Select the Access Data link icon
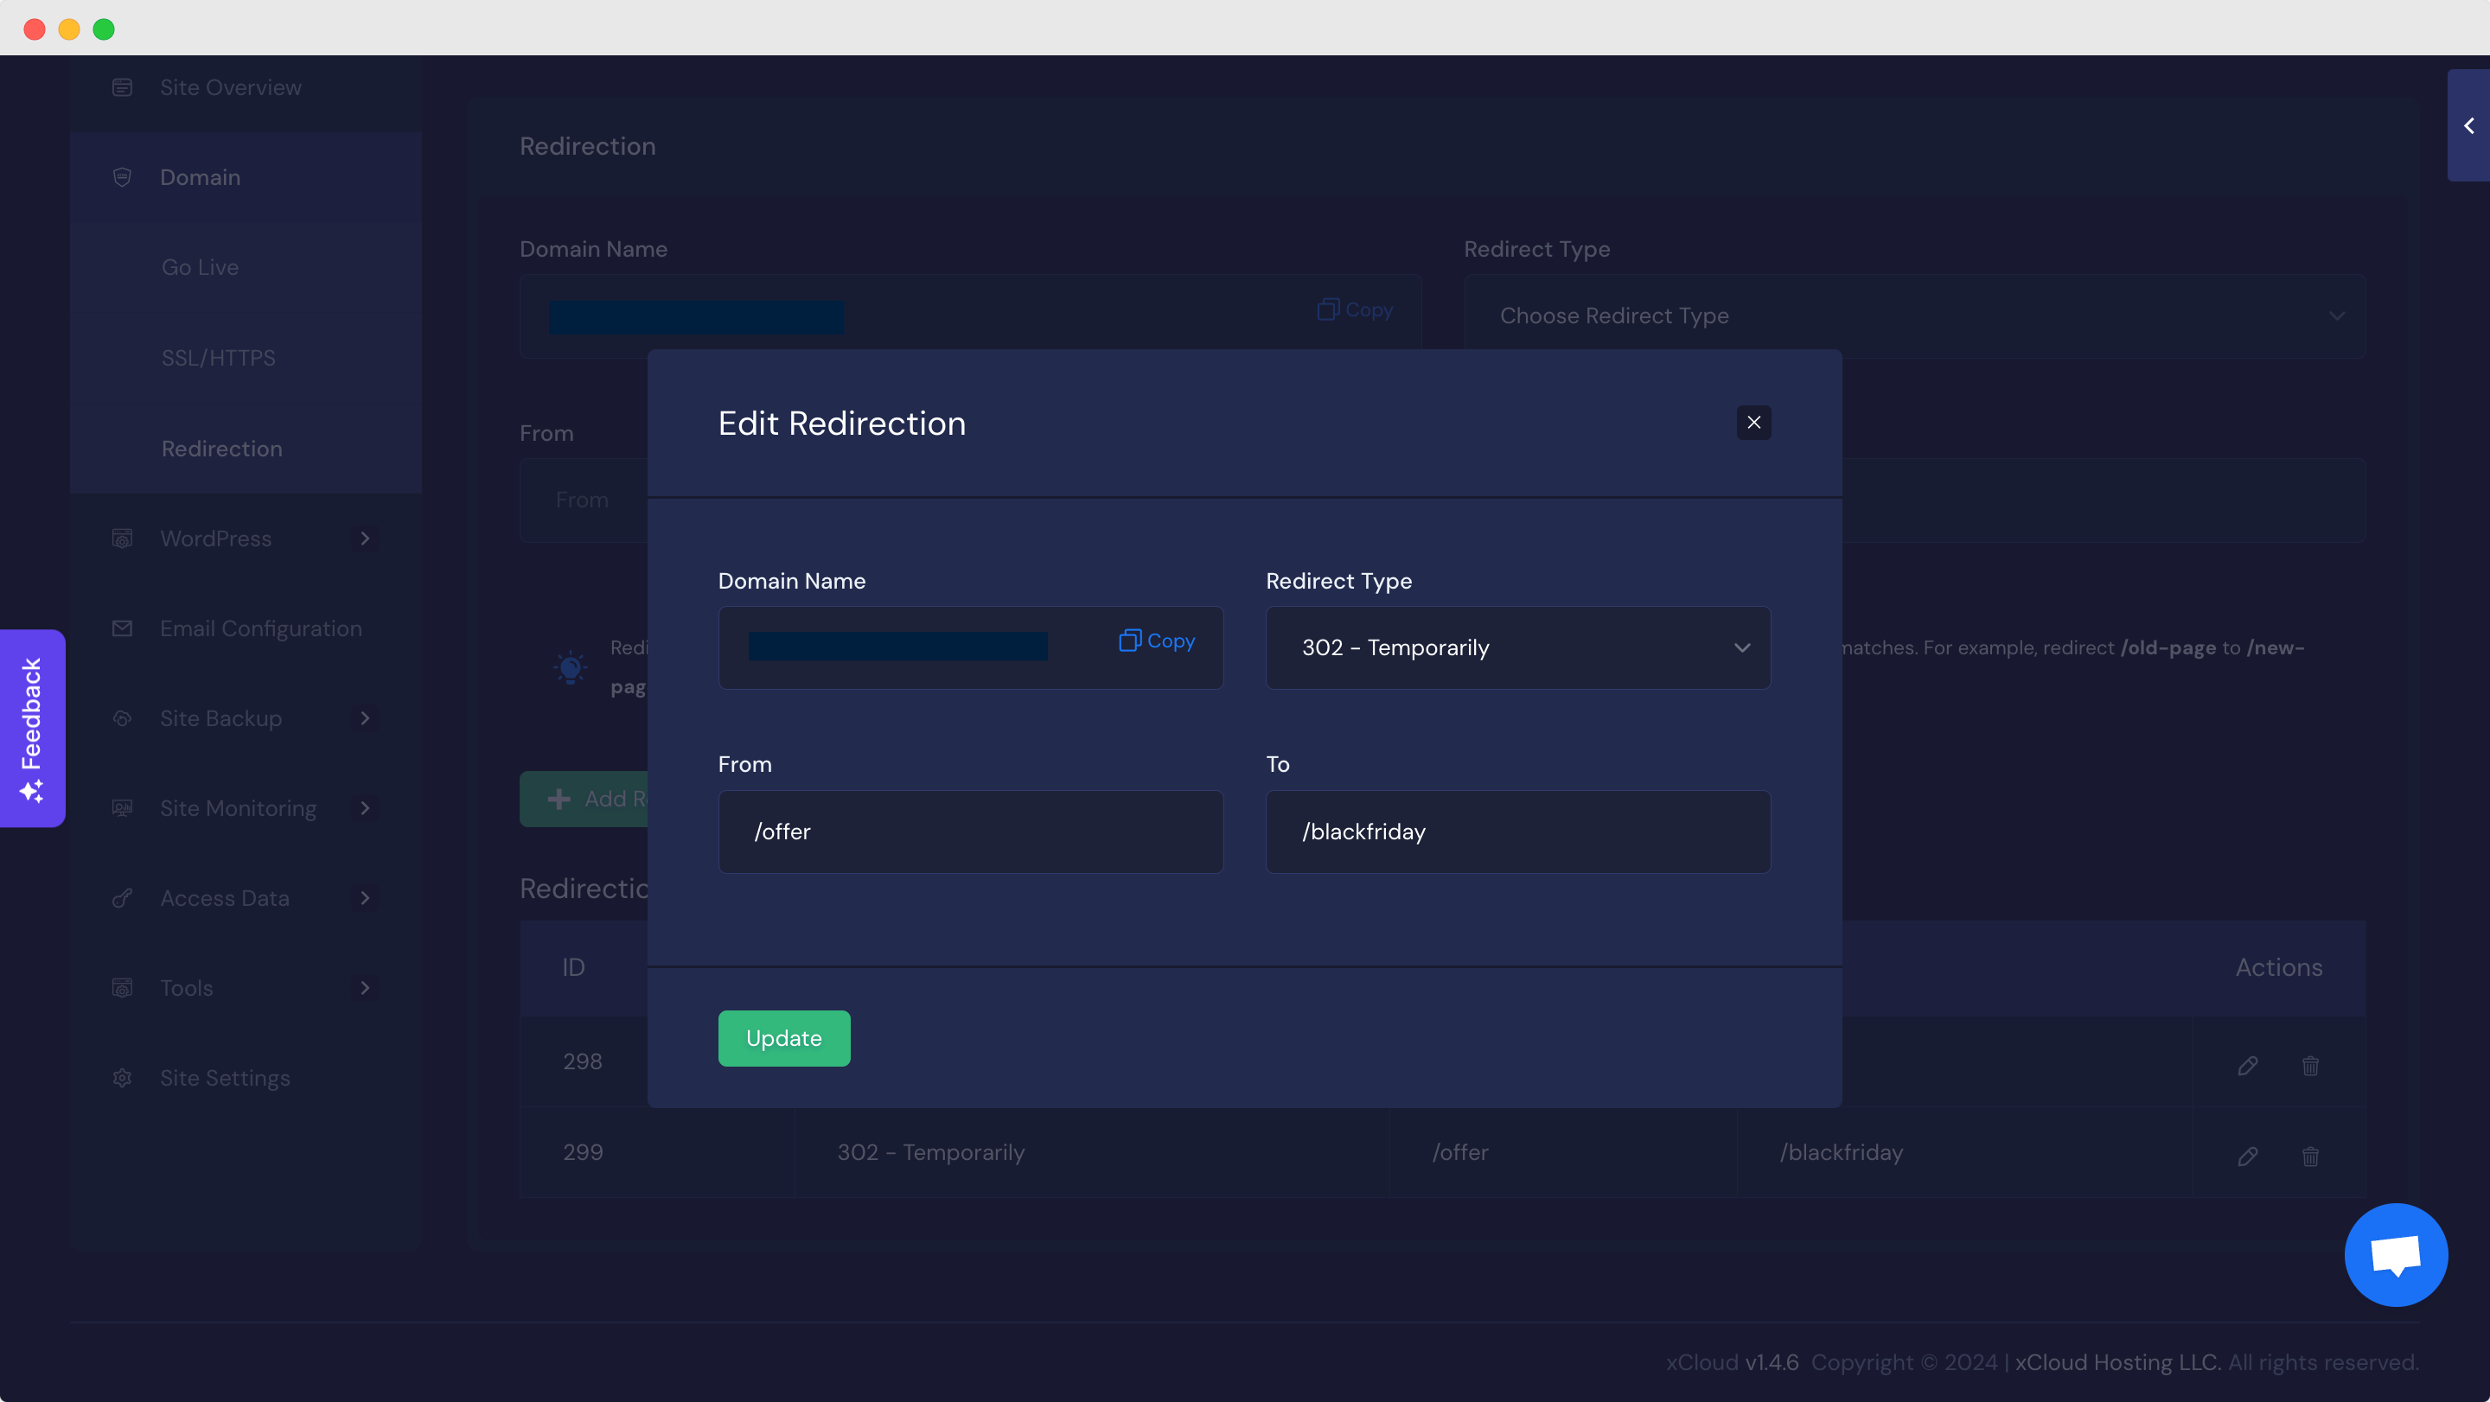This screenshot has width=2490, height=1402. [123, 897]
